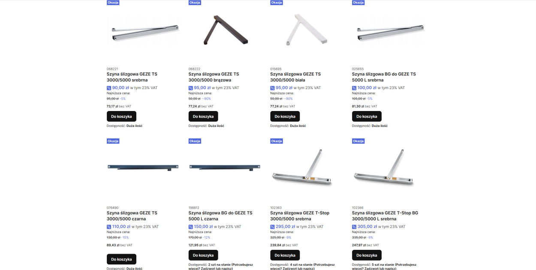Add GEZE TS 3000/5000 brązowa to cart

(x=203, y=116)
